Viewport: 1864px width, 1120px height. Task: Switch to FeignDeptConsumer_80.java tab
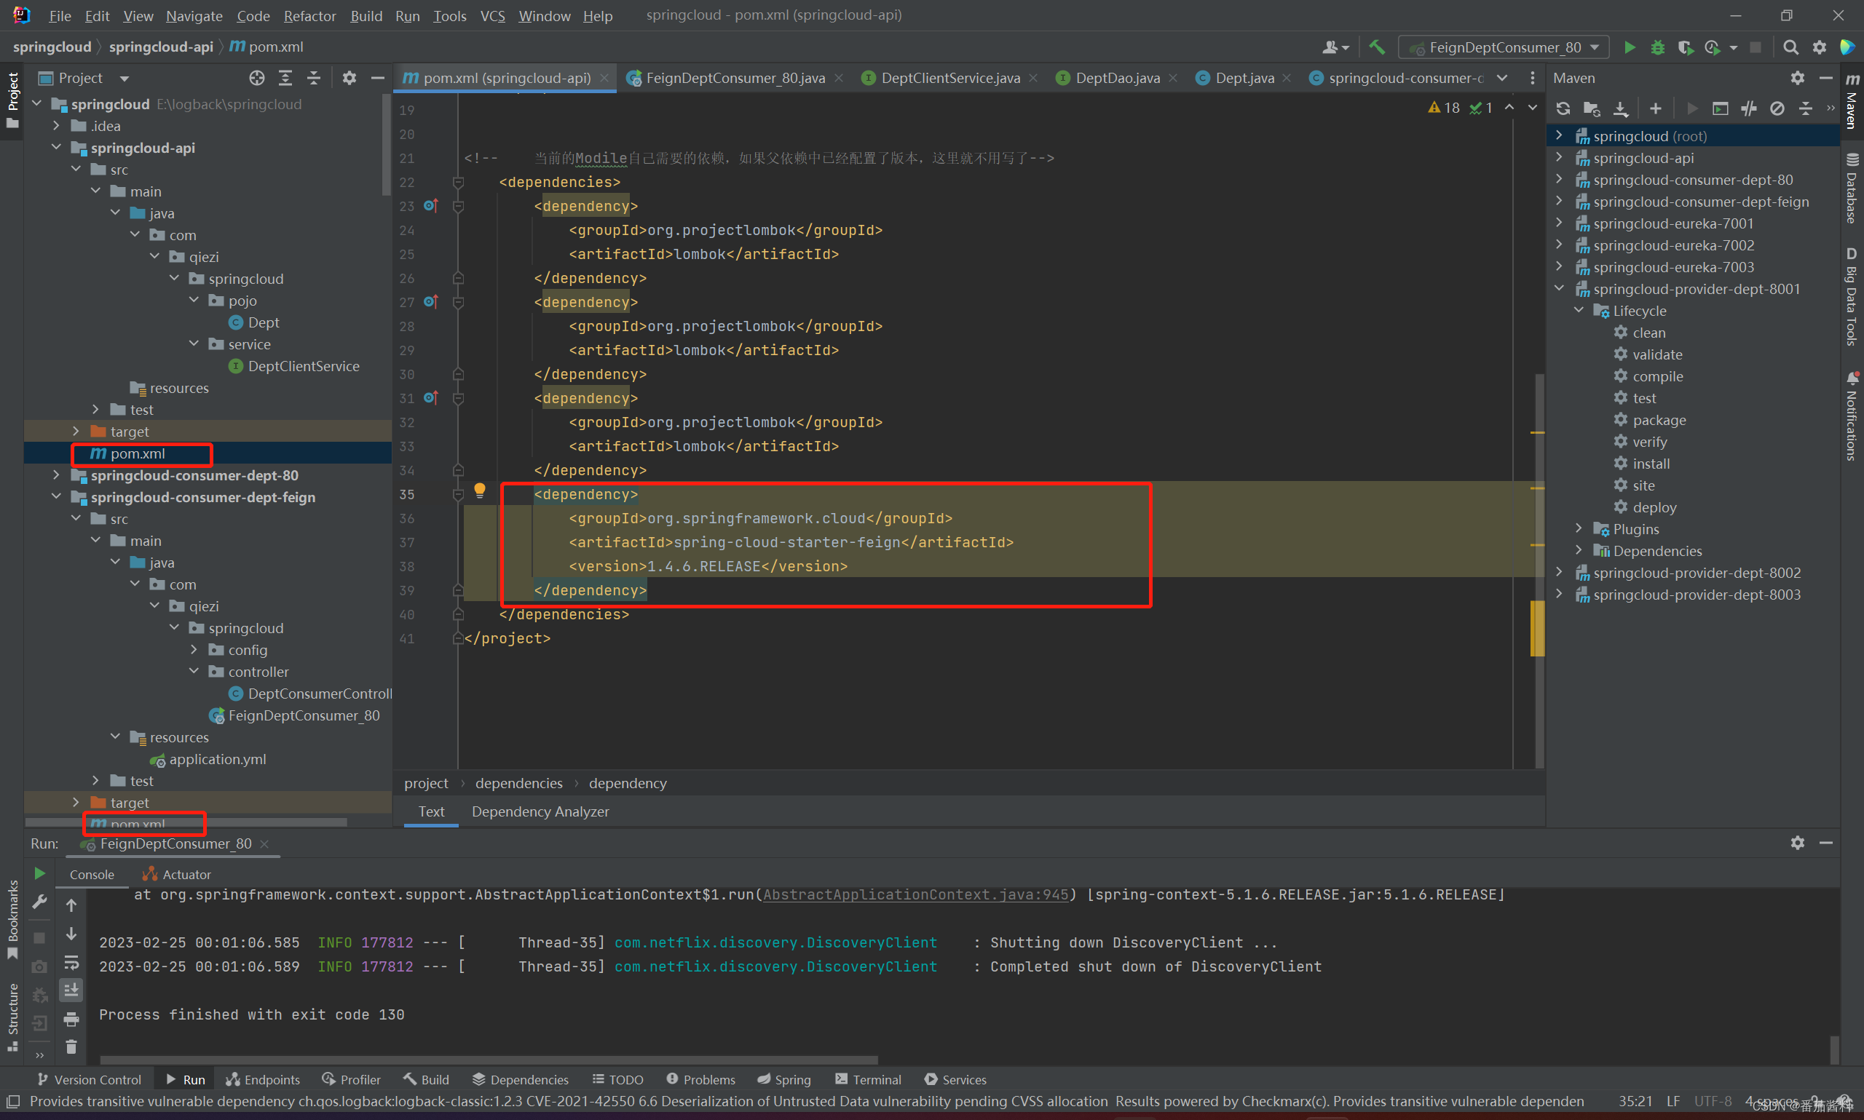coord(735,78)
